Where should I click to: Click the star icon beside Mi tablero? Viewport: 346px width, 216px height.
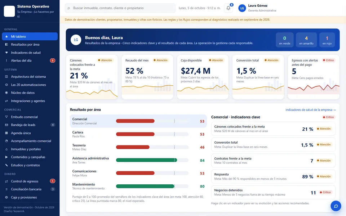pos(6,37)
